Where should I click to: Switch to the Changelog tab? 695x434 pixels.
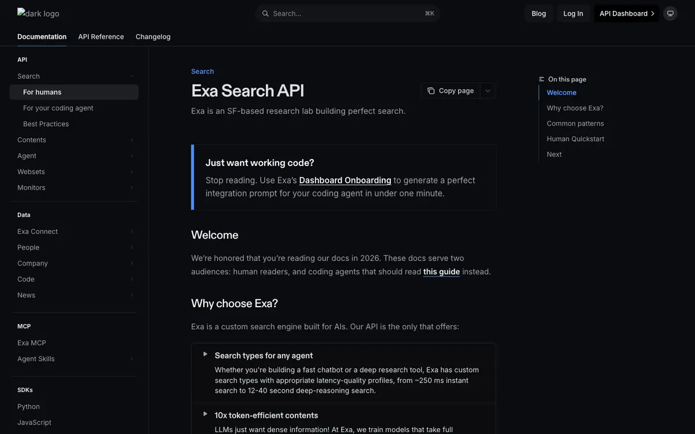coord(153,36)
